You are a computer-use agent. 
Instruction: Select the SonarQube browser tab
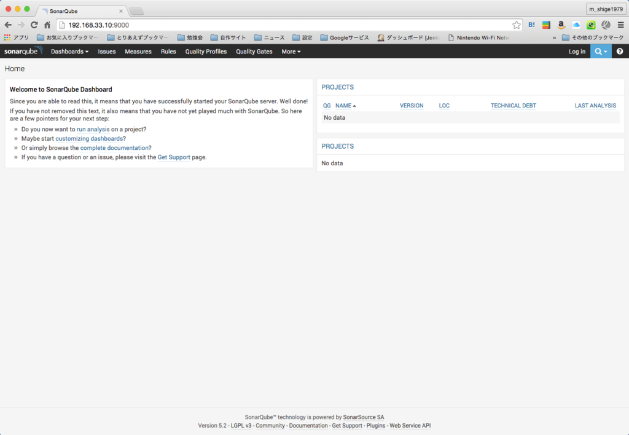82,11
